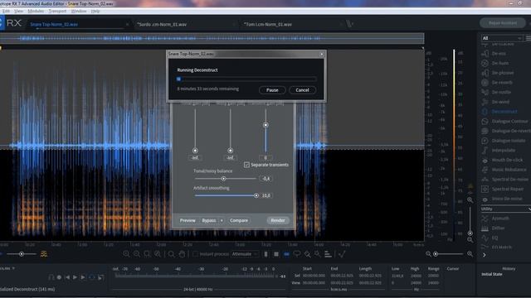Toggle module list view icon

tap(528, 38)
